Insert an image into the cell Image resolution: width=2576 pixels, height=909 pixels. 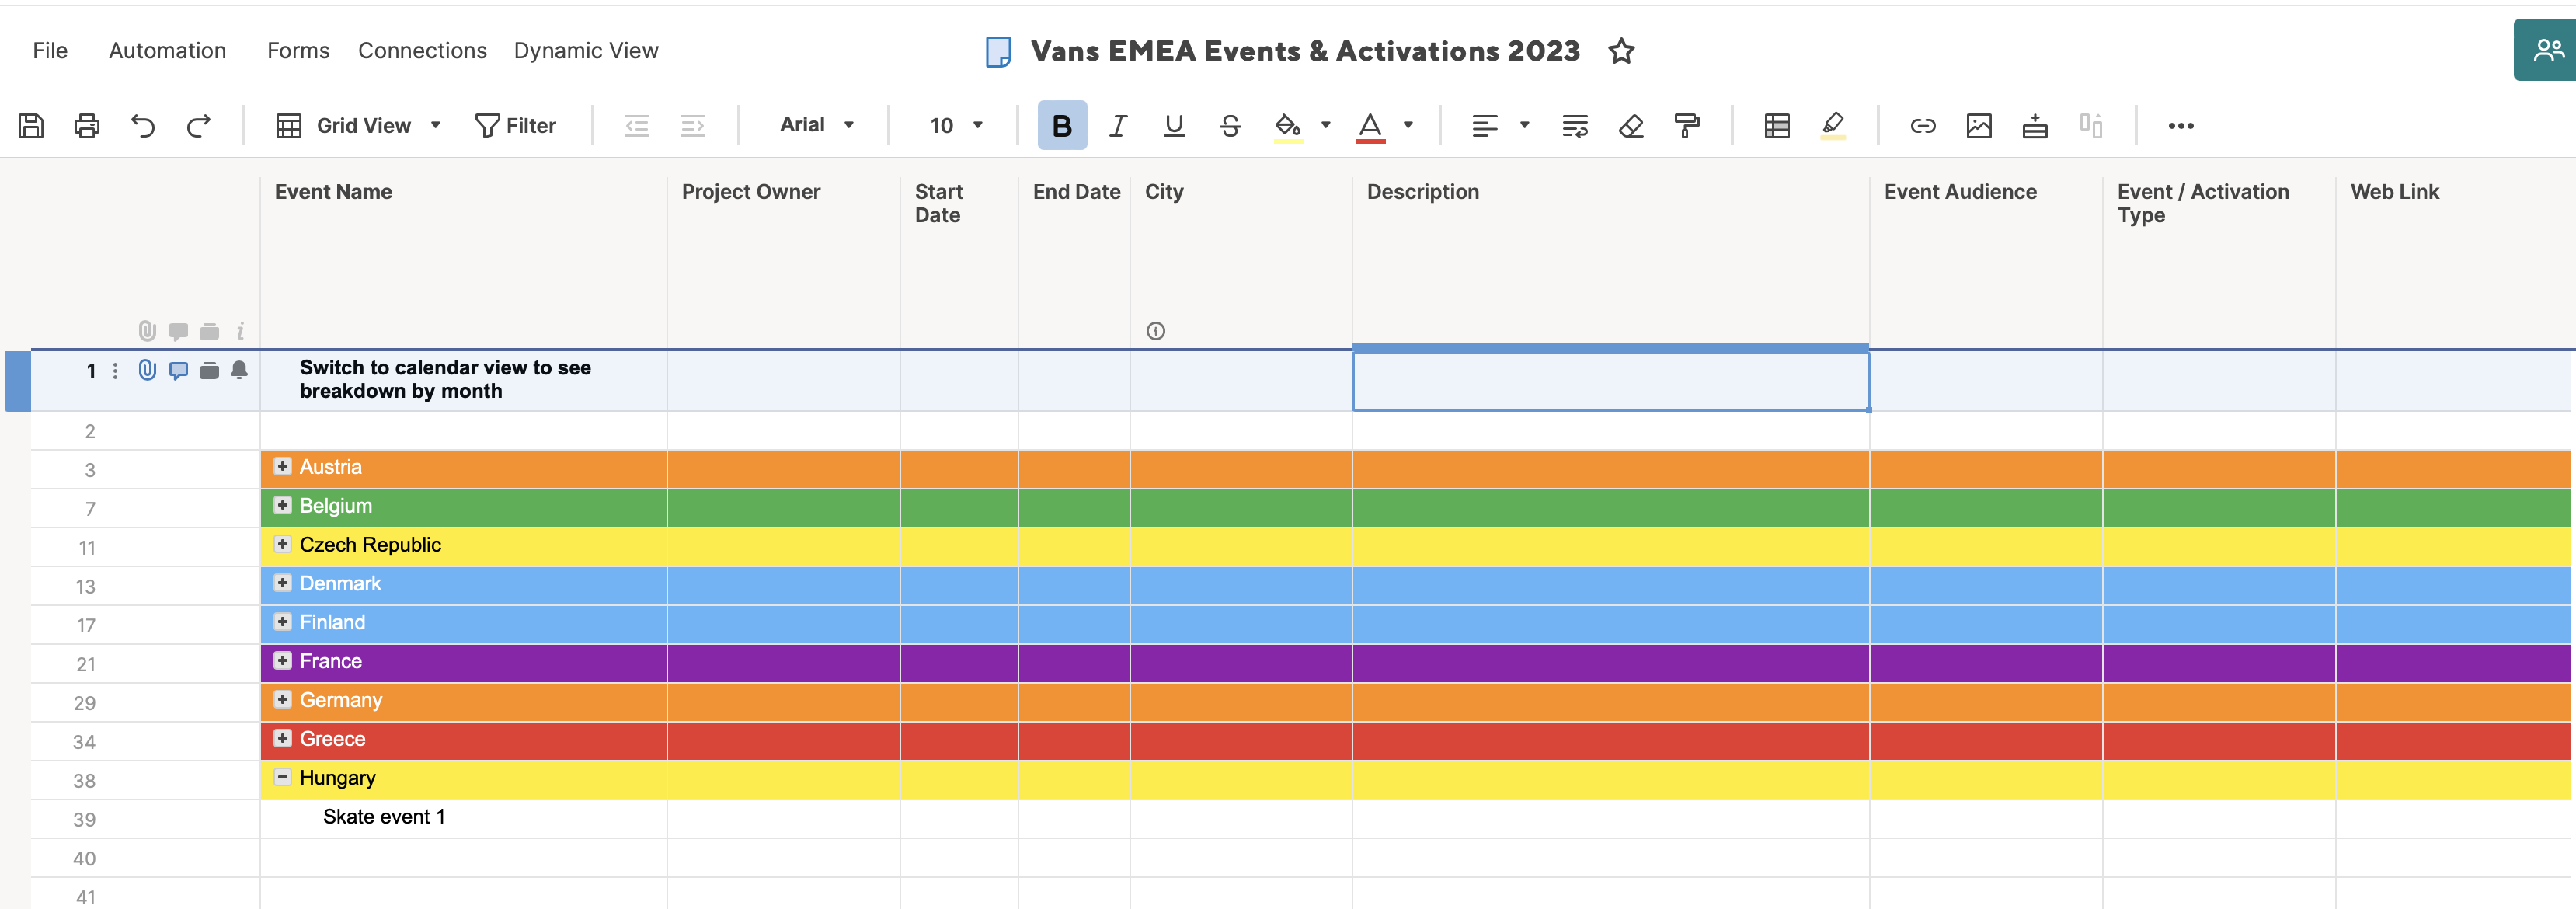coord(1979,125)
